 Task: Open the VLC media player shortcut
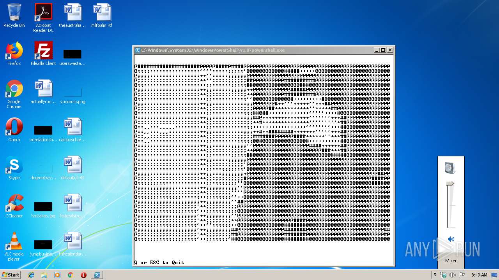(14, 247)
